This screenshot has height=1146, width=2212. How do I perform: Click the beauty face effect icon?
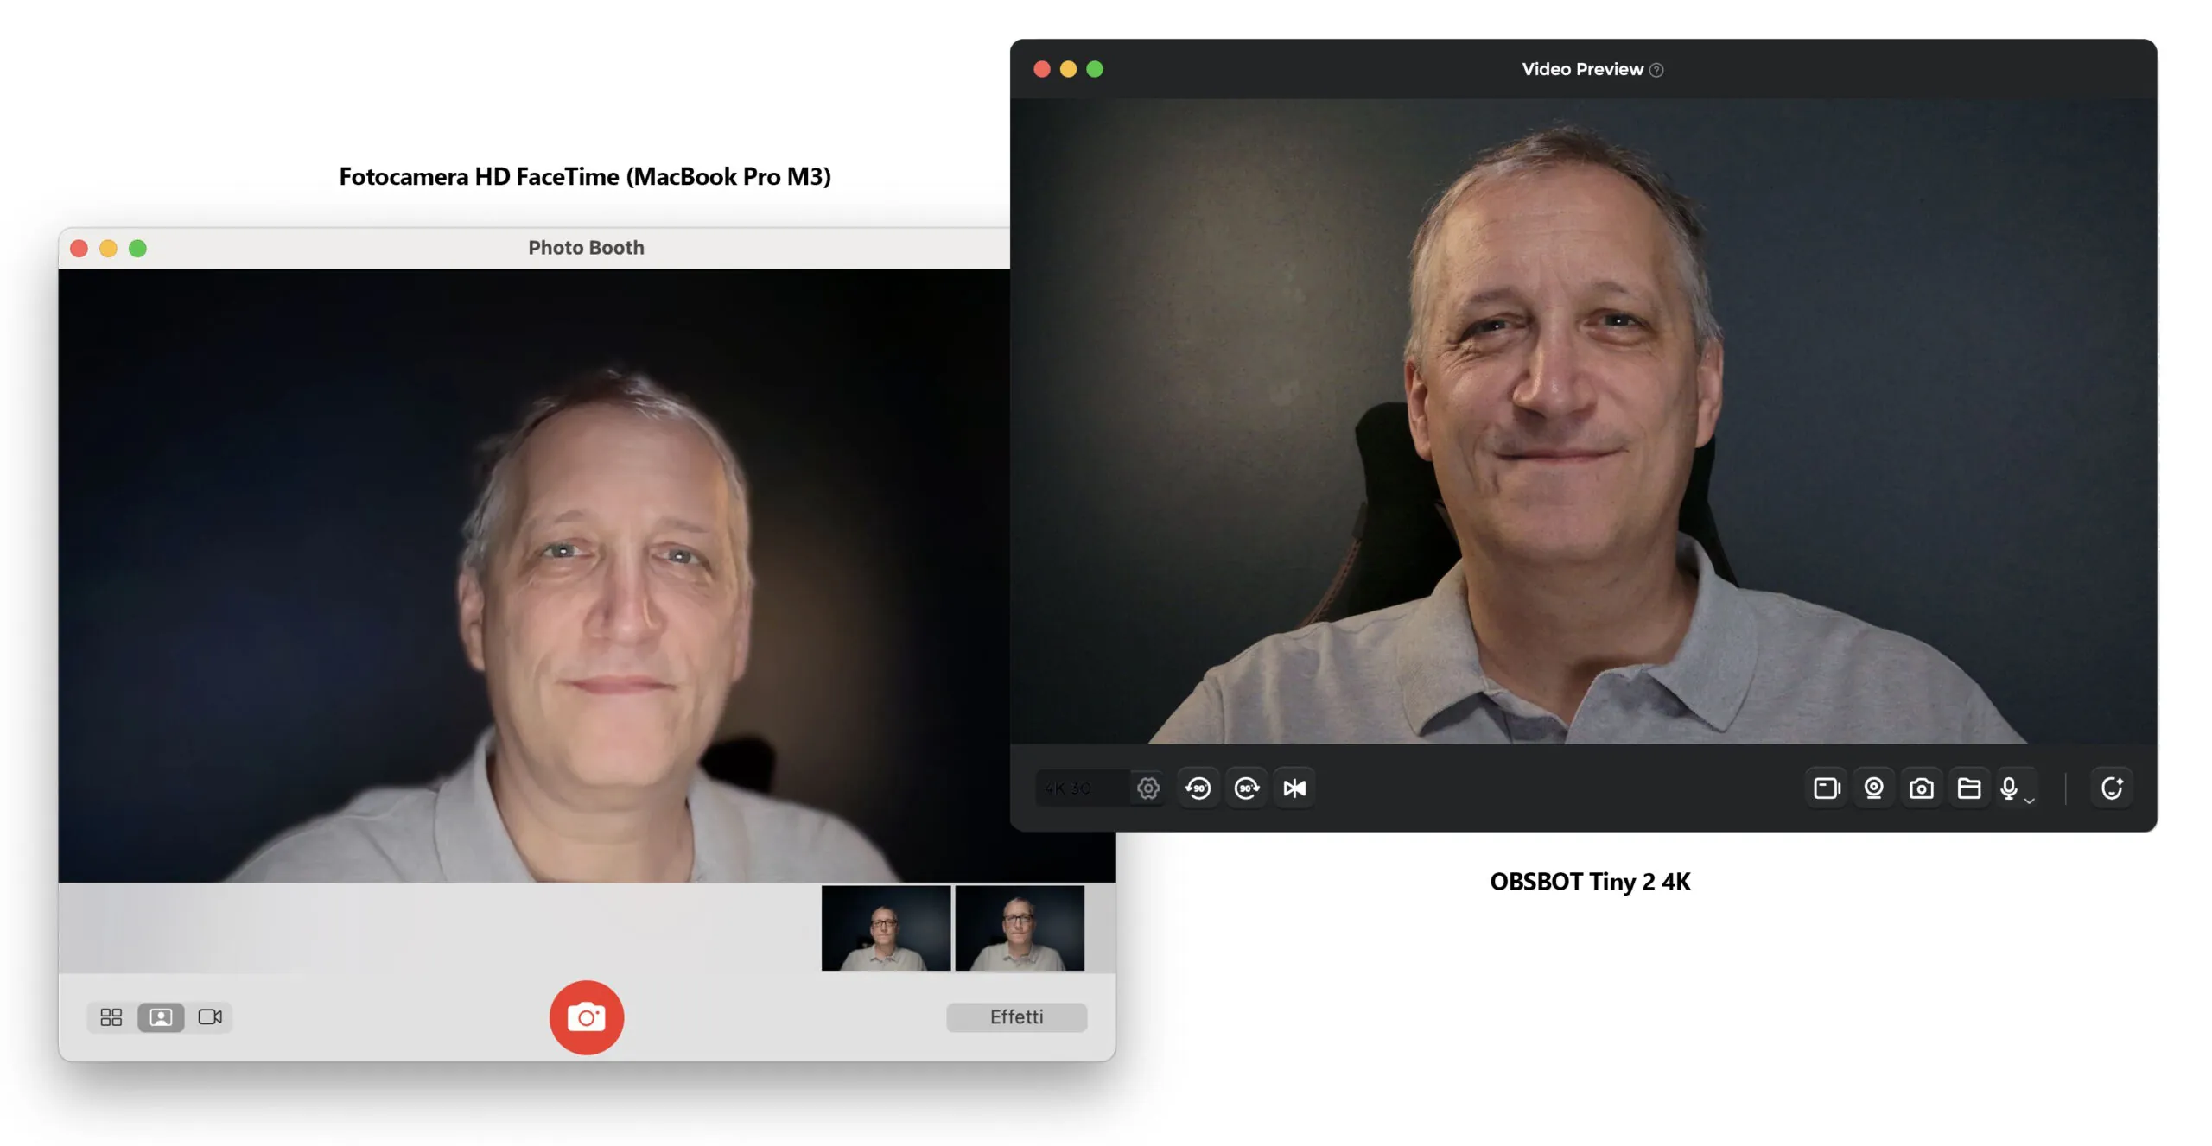pos(2111,788)
